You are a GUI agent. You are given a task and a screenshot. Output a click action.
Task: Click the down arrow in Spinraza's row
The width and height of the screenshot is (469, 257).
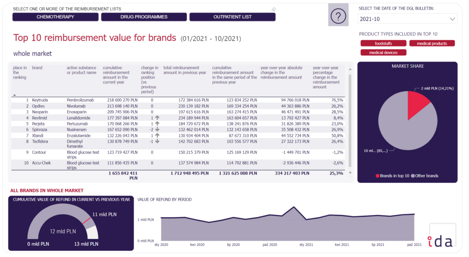[158, 129]
